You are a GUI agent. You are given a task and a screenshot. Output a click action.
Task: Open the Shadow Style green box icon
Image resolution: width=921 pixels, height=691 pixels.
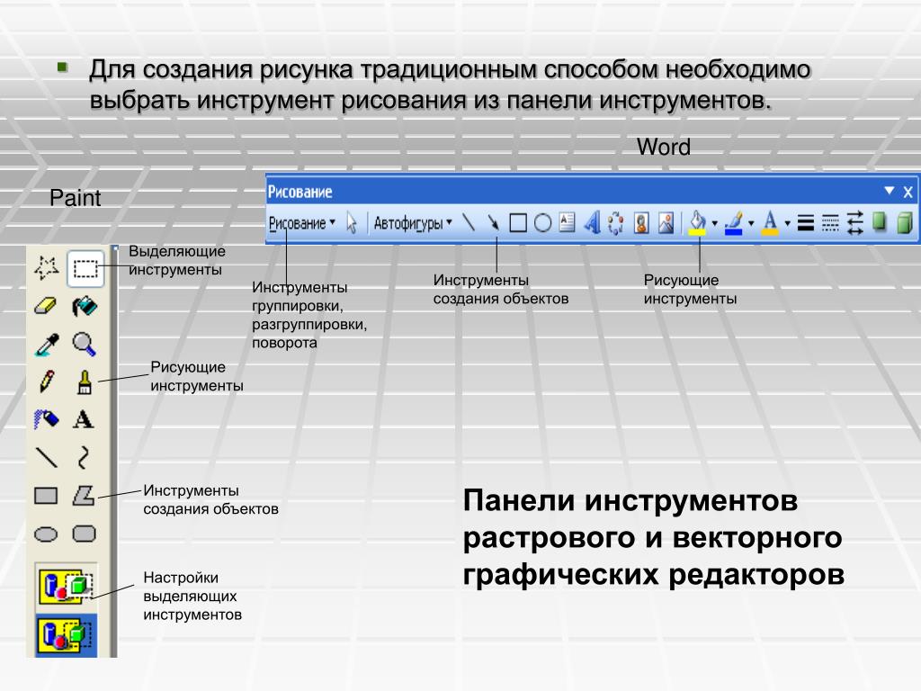880,222
